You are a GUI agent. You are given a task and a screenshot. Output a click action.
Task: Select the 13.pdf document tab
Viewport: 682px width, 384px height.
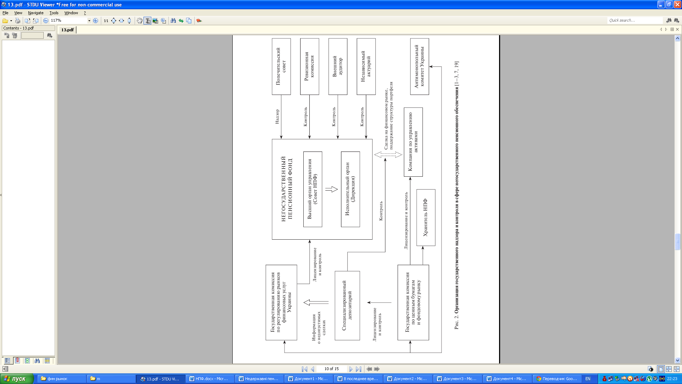pyautogui.click(x=67, y=30)
